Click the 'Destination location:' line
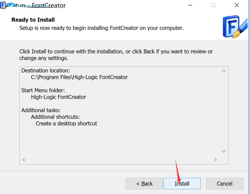This screenshot has height=194, width=250. pyautogui.click(x=46, y=71)
